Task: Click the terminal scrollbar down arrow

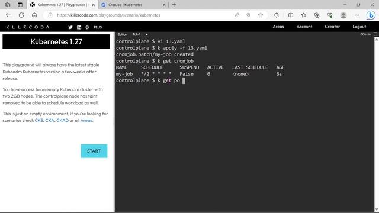Action: [x=377, y=209]
